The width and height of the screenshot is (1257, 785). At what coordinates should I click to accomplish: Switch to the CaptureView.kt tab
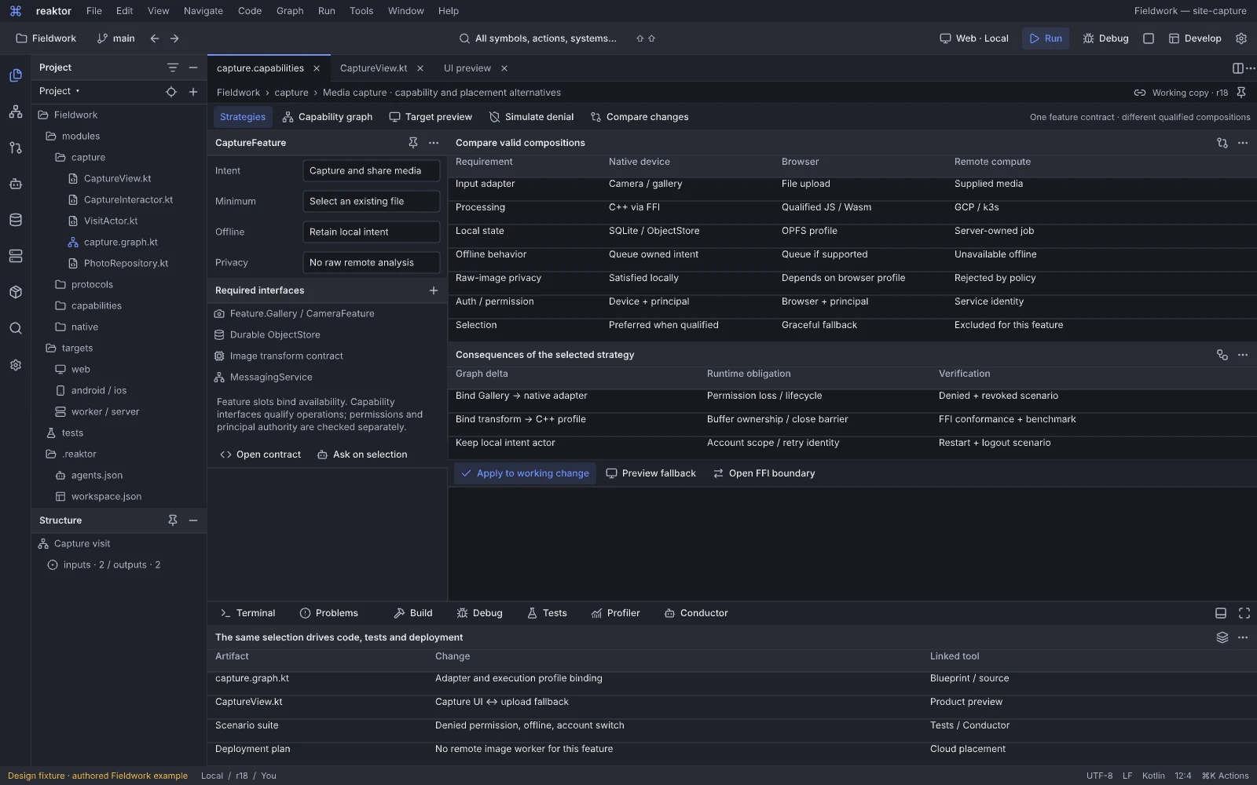coord(374,68)
